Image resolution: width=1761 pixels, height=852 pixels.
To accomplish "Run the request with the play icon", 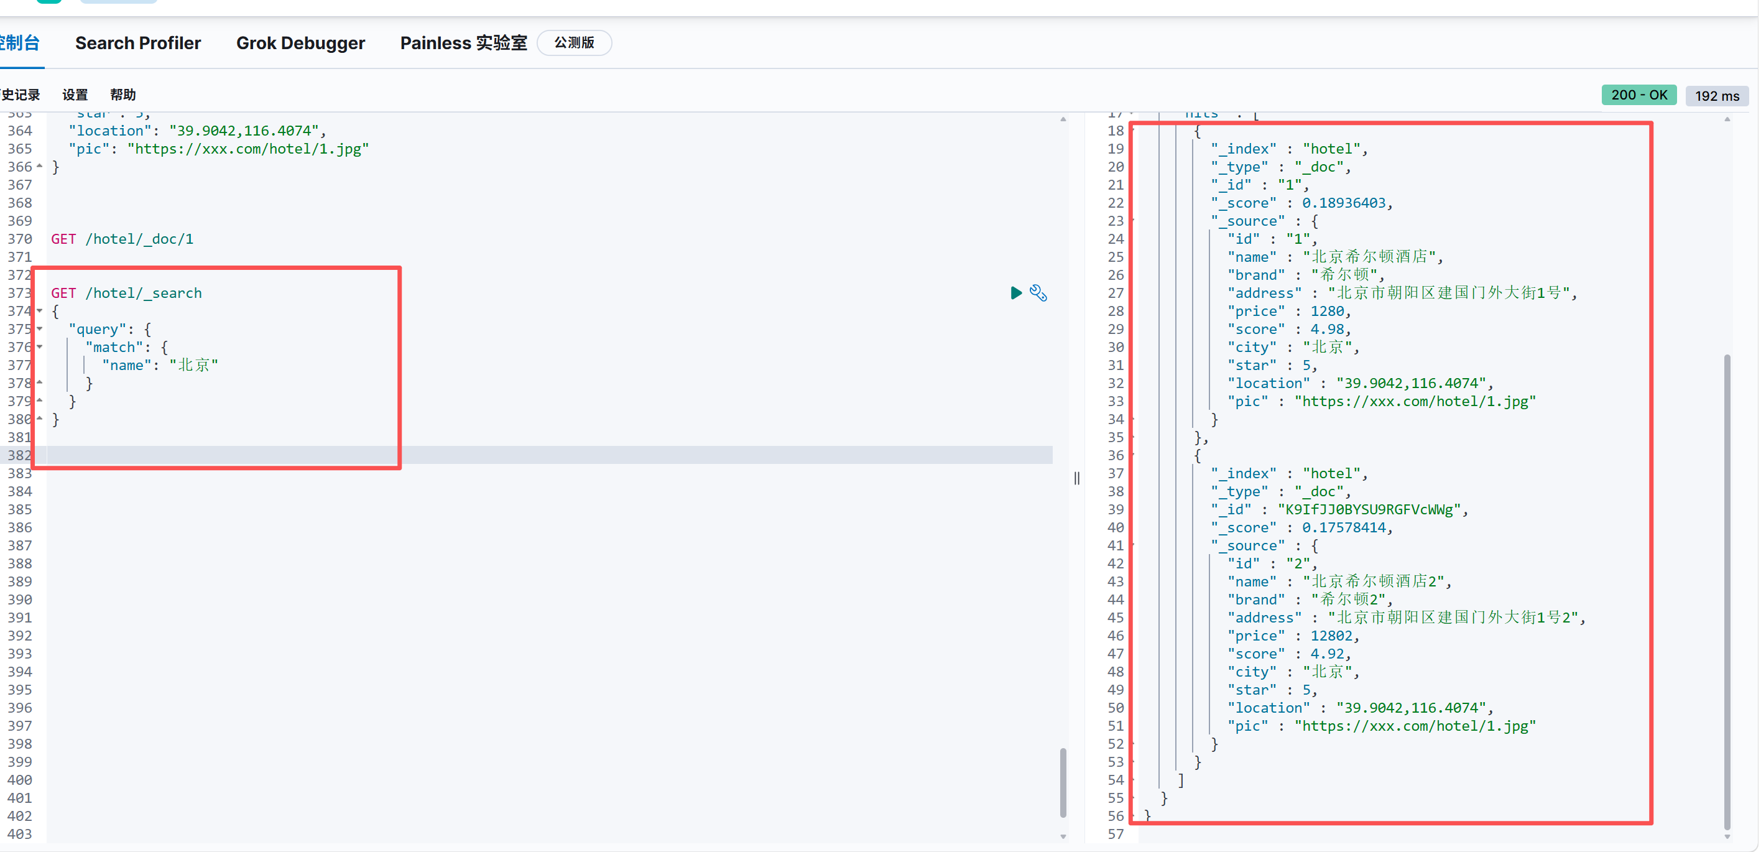I will pyautogui.click(x=1016, y=293).
